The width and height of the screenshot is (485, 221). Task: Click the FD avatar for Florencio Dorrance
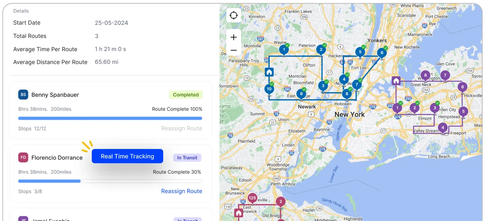coord(23,158)
